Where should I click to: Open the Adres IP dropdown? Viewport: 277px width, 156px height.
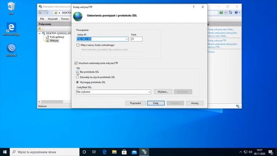tap(126, 39)
